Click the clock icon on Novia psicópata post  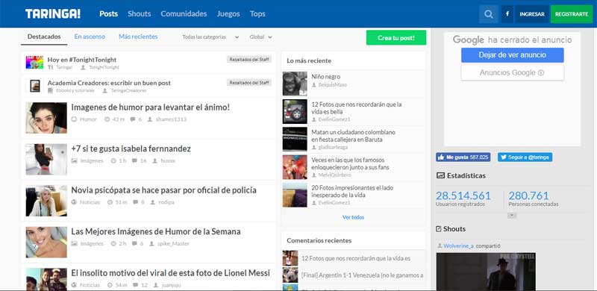110,202
